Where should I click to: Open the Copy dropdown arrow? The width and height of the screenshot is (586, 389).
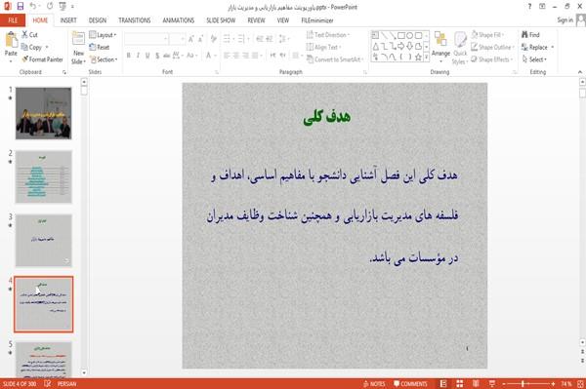[47, 47]
